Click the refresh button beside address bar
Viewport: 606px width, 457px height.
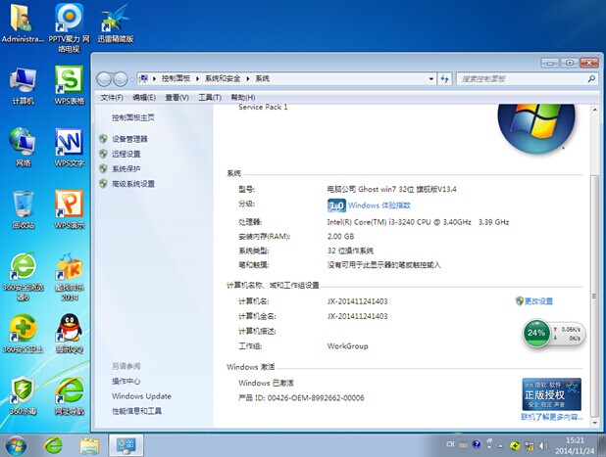(x=444, y=78)
